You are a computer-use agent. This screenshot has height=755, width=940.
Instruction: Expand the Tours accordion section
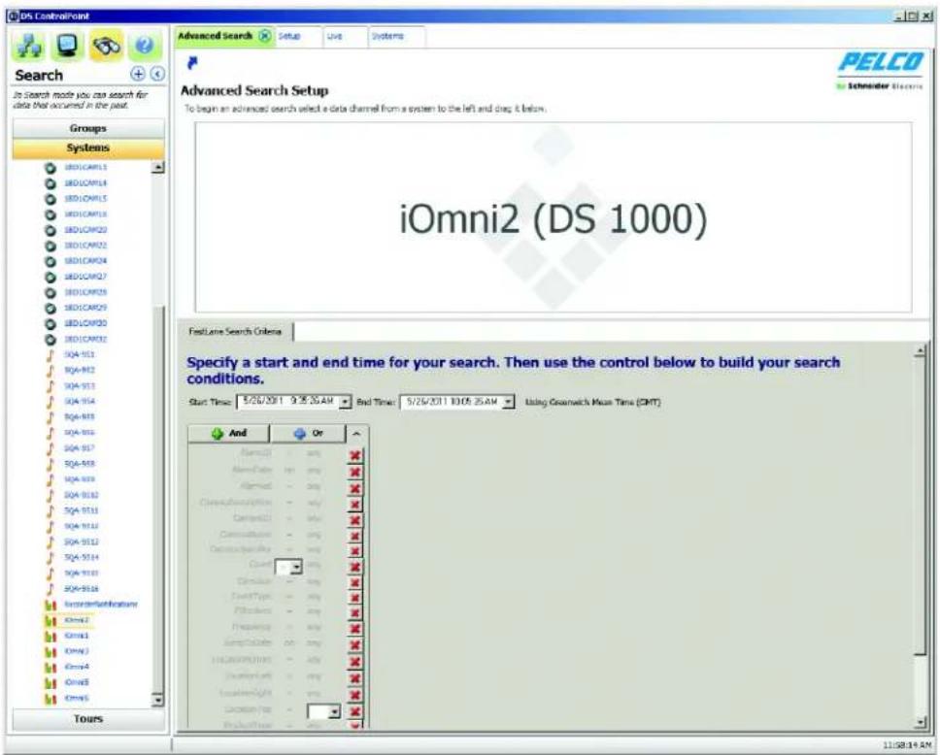pos(88,718)
